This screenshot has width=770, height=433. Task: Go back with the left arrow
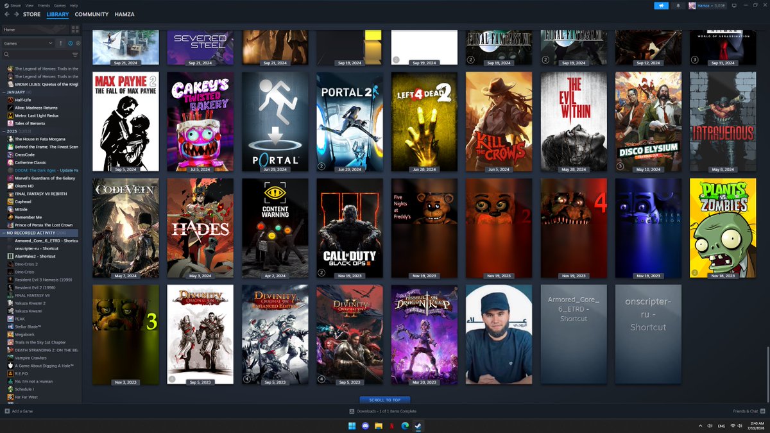point(6,14)
